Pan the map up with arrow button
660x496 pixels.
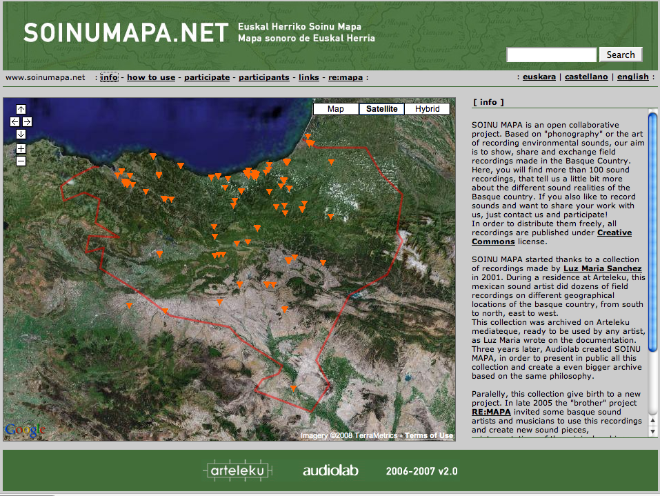(x=21, y=109)
